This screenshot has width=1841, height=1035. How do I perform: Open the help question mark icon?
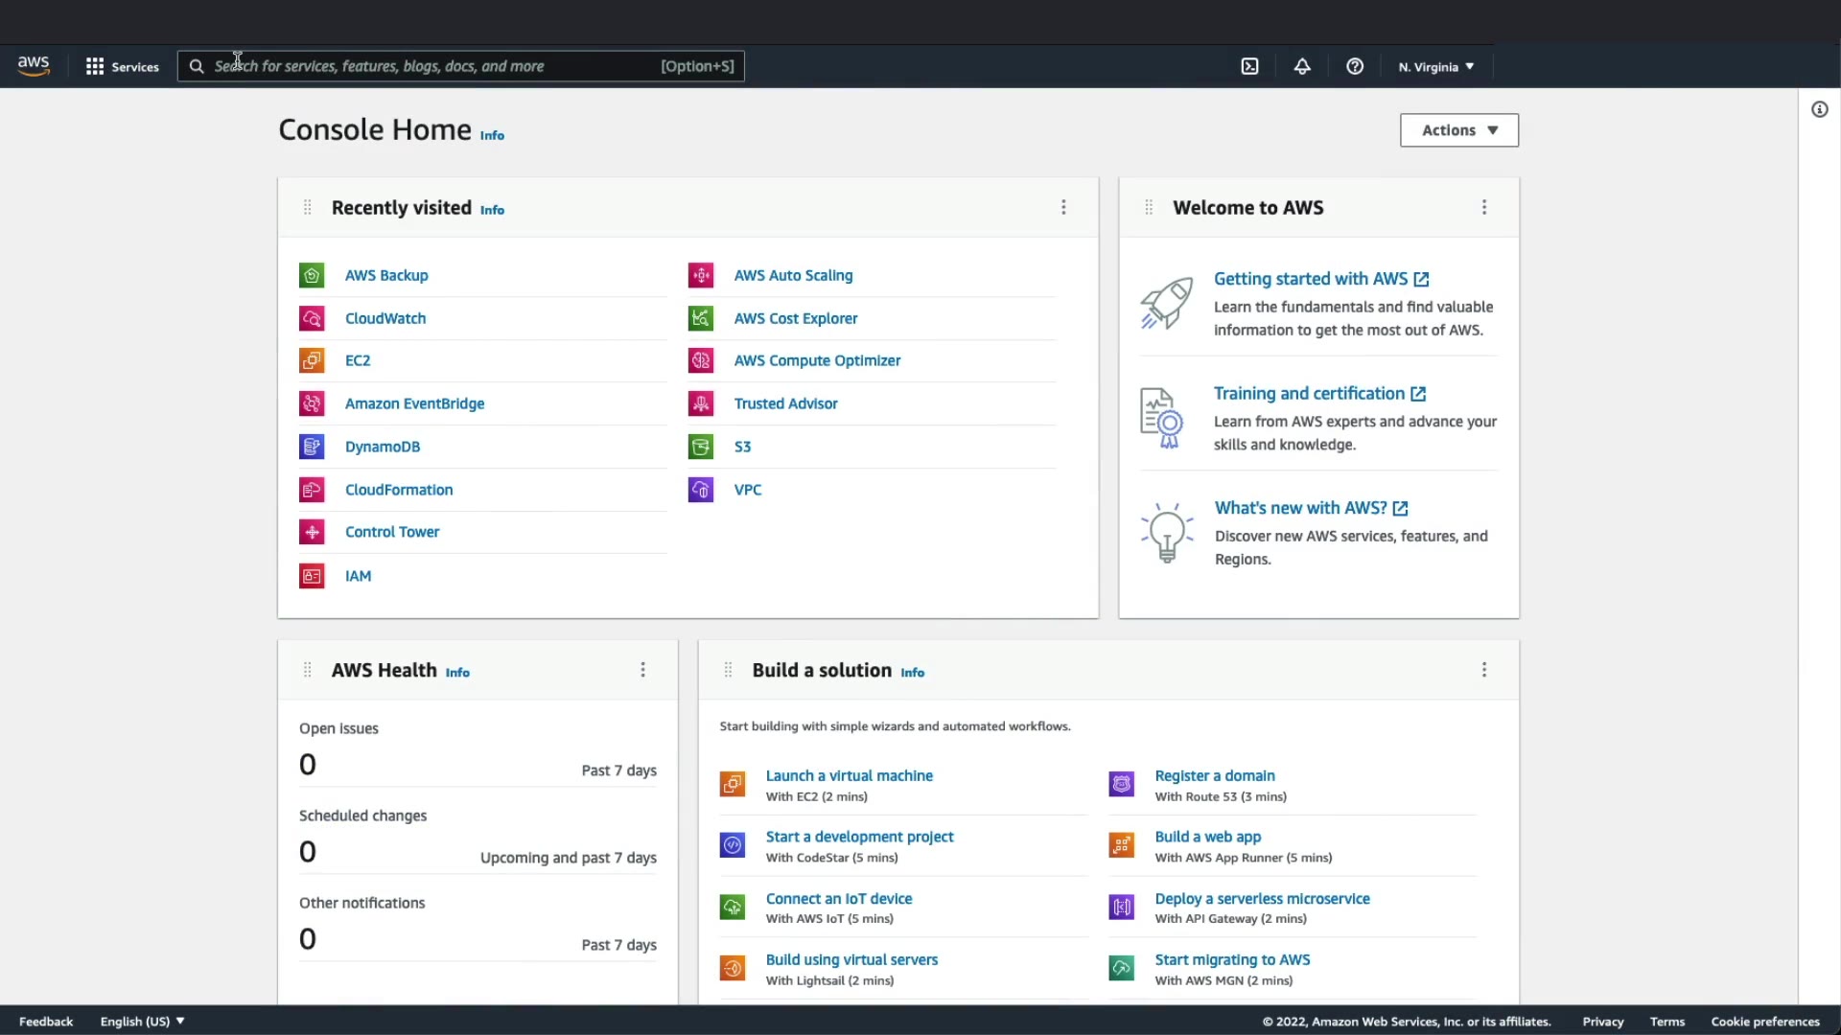coord(1355,66)
